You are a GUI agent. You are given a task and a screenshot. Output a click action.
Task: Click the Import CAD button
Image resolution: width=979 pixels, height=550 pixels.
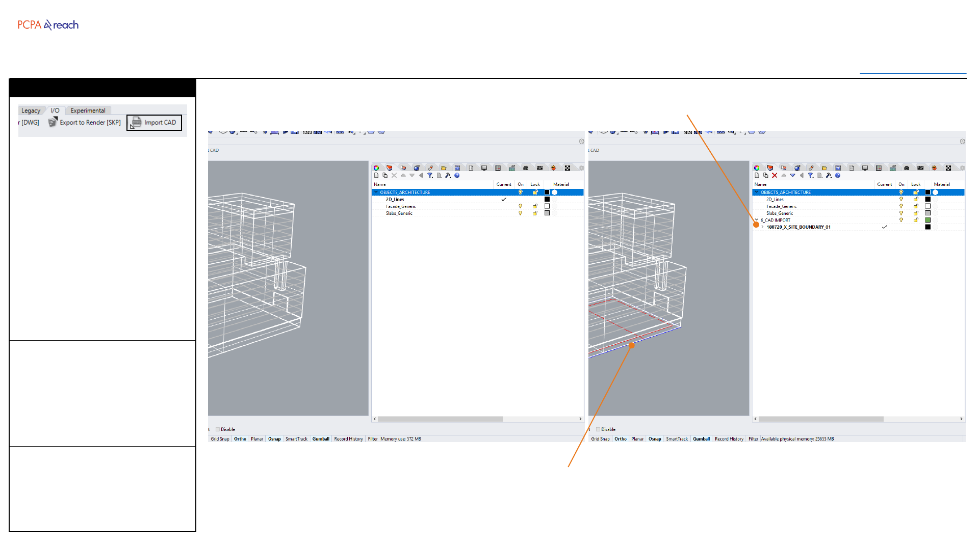coord(154,123)
